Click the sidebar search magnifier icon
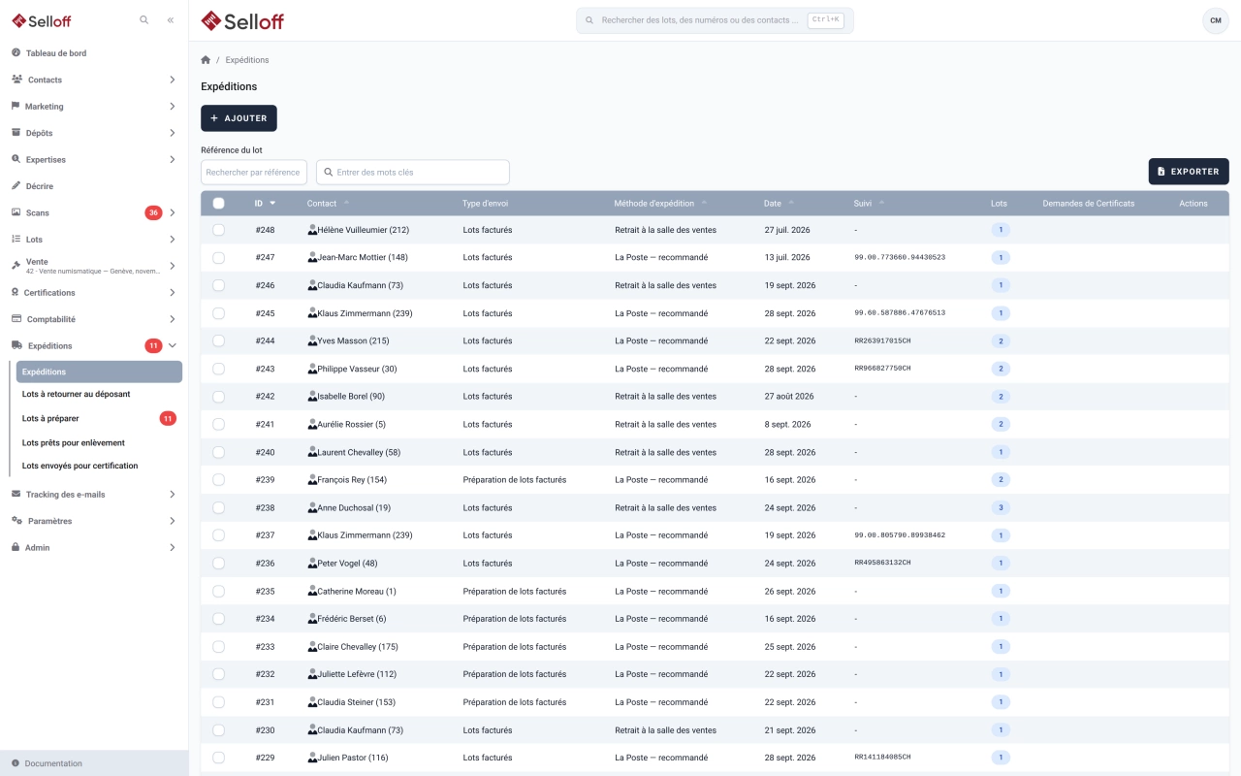The height and width of the screenshot is (776, 1241). (x=144, y=19)
